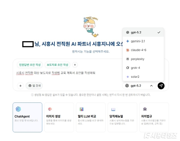
Task: Add a prompt chip with the plus beside 보도자료
Action: [x=75, y=65]
